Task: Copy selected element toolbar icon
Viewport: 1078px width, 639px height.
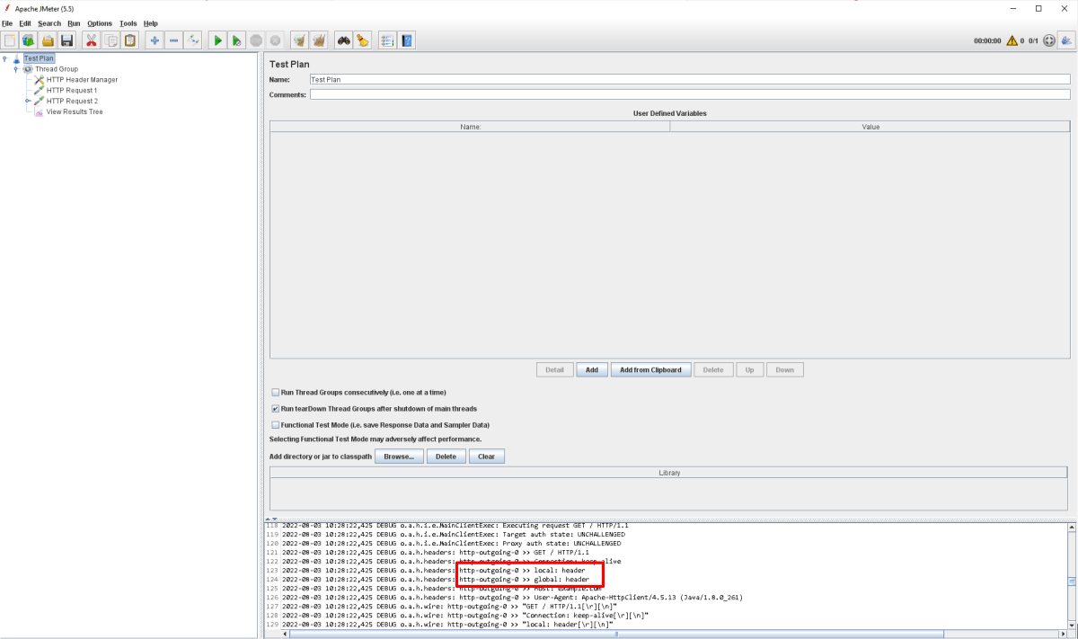Action: (110, 40)
